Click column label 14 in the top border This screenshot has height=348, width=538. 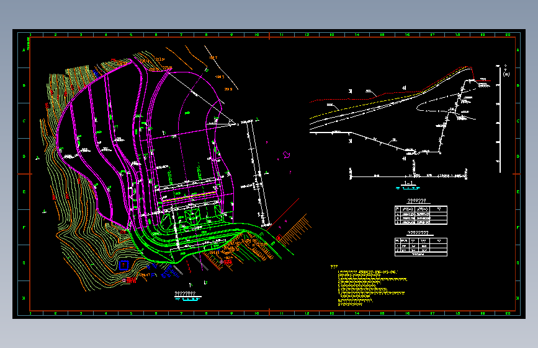357,35
